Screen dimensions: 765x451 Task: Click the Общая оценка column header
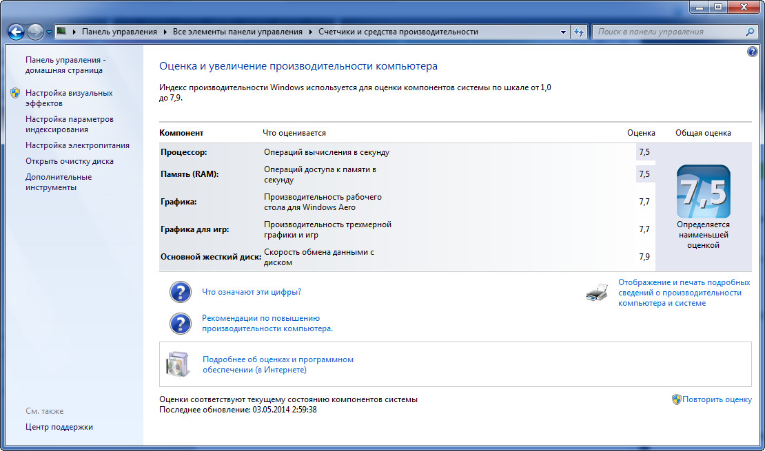click(x=703, y=133)
